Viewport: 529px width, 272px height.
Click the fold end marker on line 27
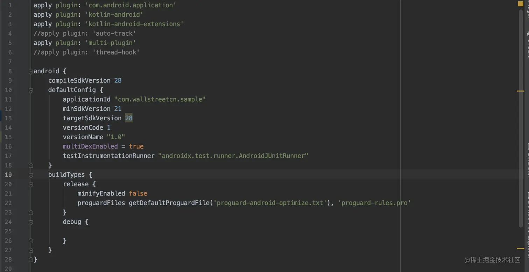pyautogui.click(x=31, y=250)
